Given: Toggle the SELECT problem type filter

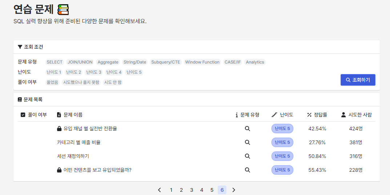Looking at the screenshot, I should click(x=55, y=62).
